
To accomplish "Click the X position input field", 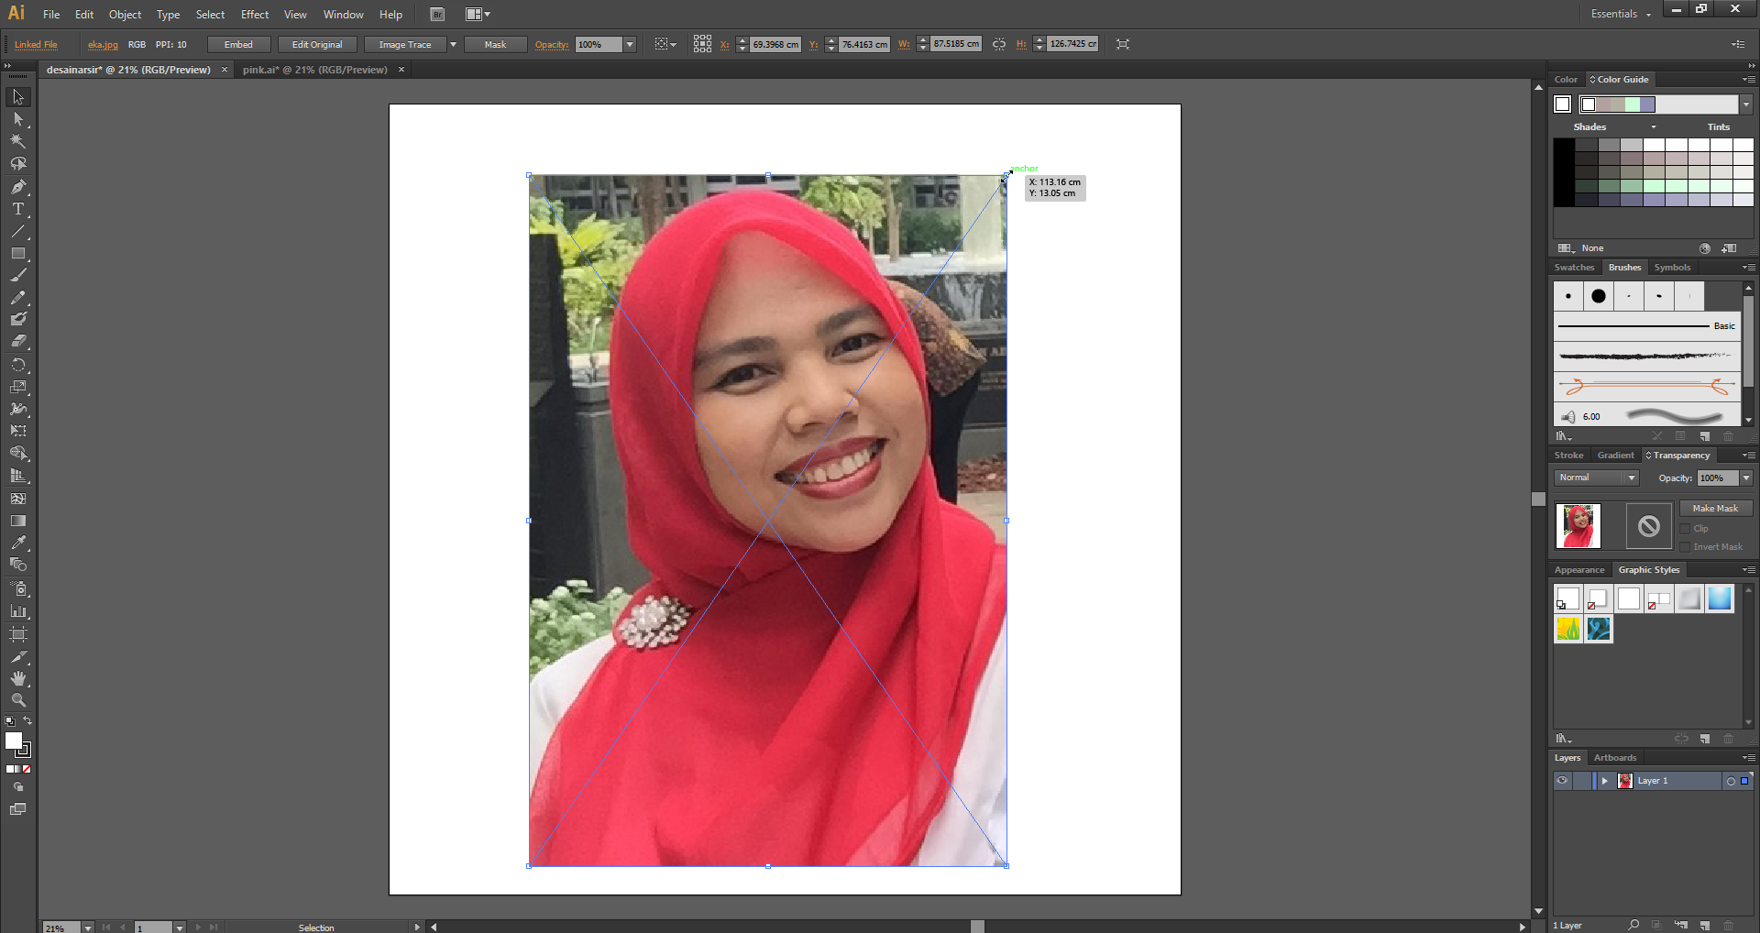I will (x=775, y=44).
